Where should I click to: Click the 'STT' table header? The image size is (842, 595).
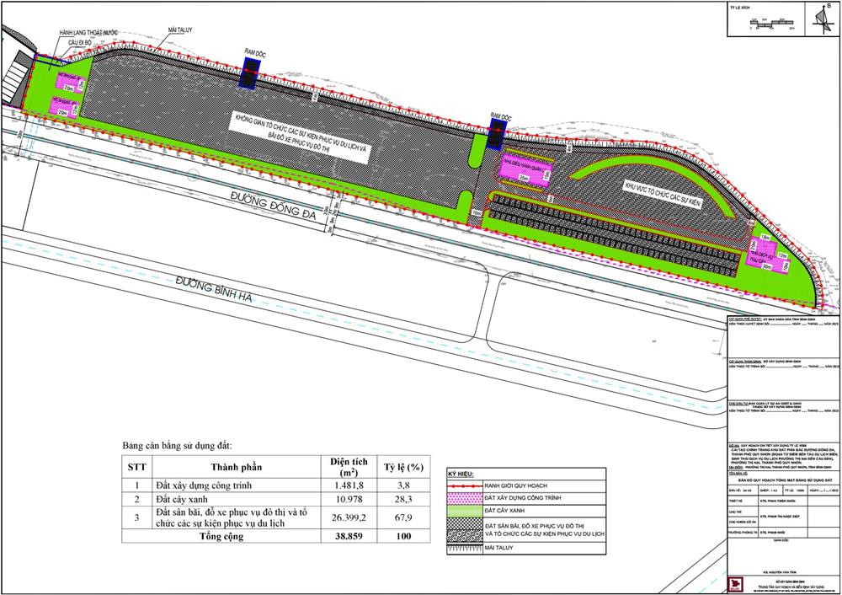click(137, 467)
